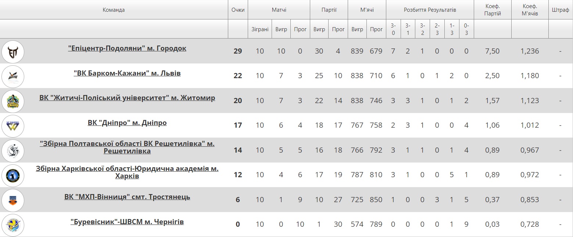The width and height of the screenshot is (573, 237).
Task: Click the Розбиття Результатів header
Action: (430, 10)
